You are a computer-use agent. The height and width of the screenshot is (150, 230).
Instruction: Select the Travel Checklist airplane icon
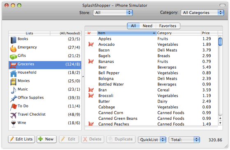pos(13,115)
